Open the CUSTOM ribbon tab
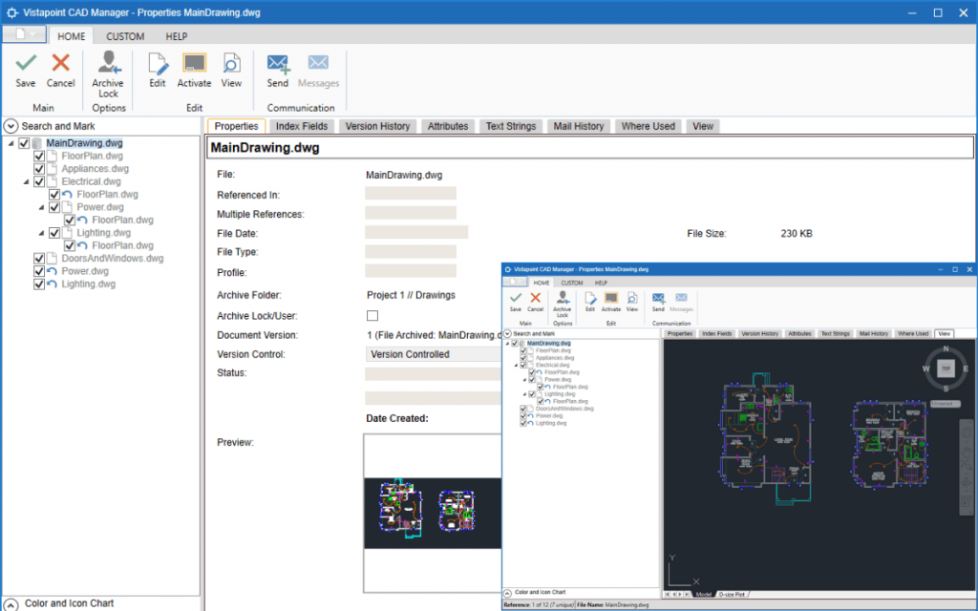 pyautogui.click(x=124, y=35)
